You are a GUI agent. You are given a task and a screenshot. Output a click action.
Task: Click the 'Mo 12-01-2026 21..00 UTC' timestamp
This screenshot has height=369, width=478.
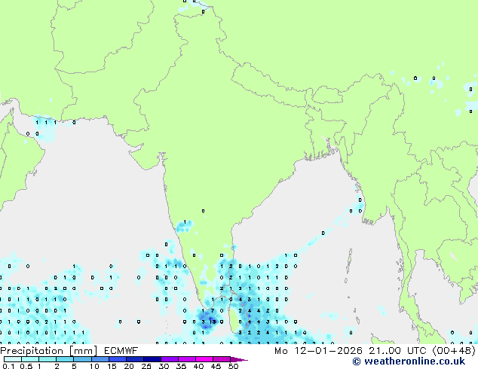[x=351, y=351]
